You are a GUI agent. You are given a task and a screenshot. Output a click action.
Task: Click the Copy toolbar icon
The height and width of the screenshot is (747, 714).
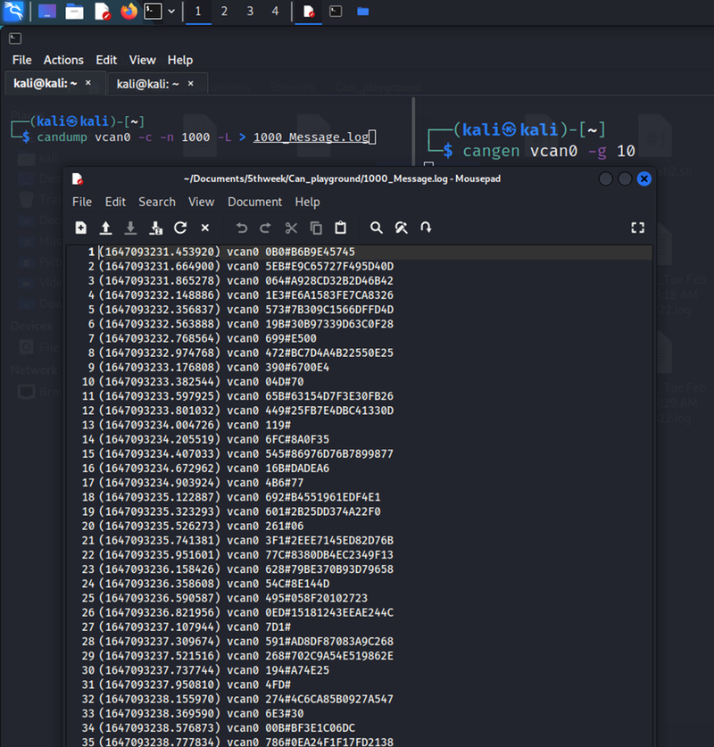[x=316, y=228]
